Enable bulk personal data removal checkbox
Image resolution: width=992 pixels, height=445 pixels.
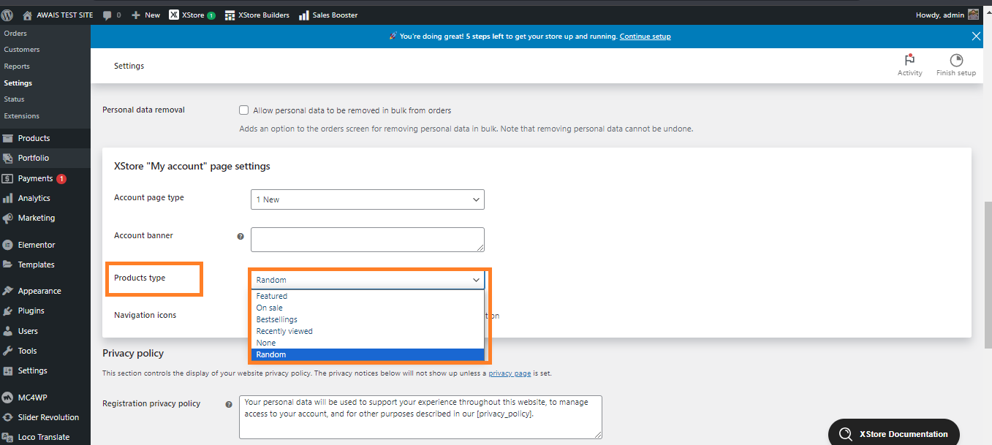pyautogui.click(x=244, y=110)
